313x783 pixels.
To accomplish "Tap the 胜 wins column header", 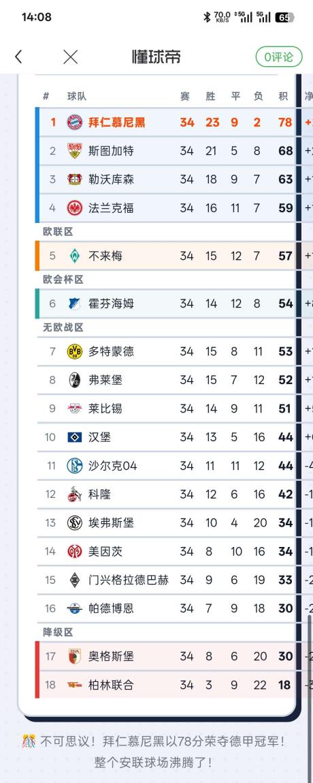I will [211, 96].
